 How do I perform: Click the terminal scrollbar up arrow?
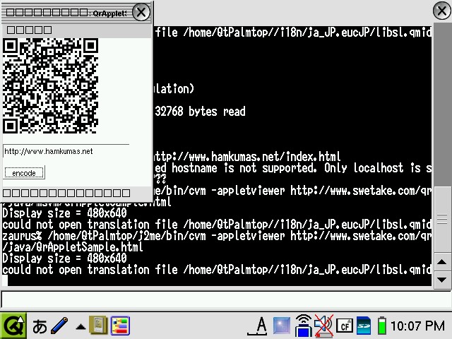[442, 262]
